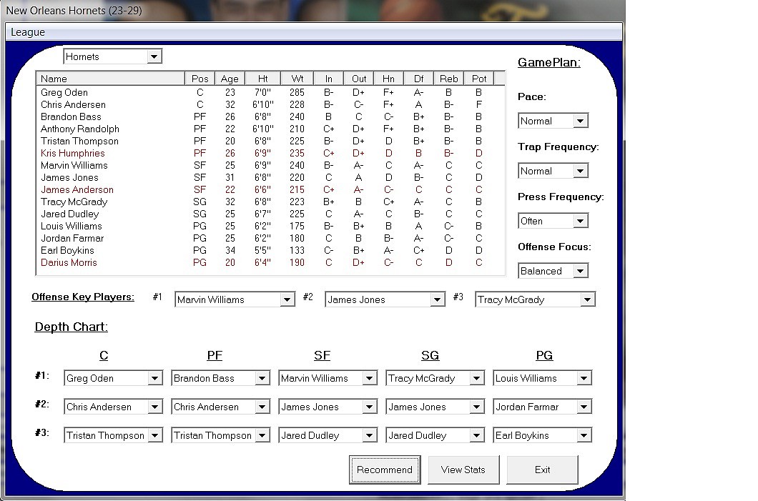Screen dimensions: 758x501
Task: Expand the Pace dropdown
Action: [553, 121]
